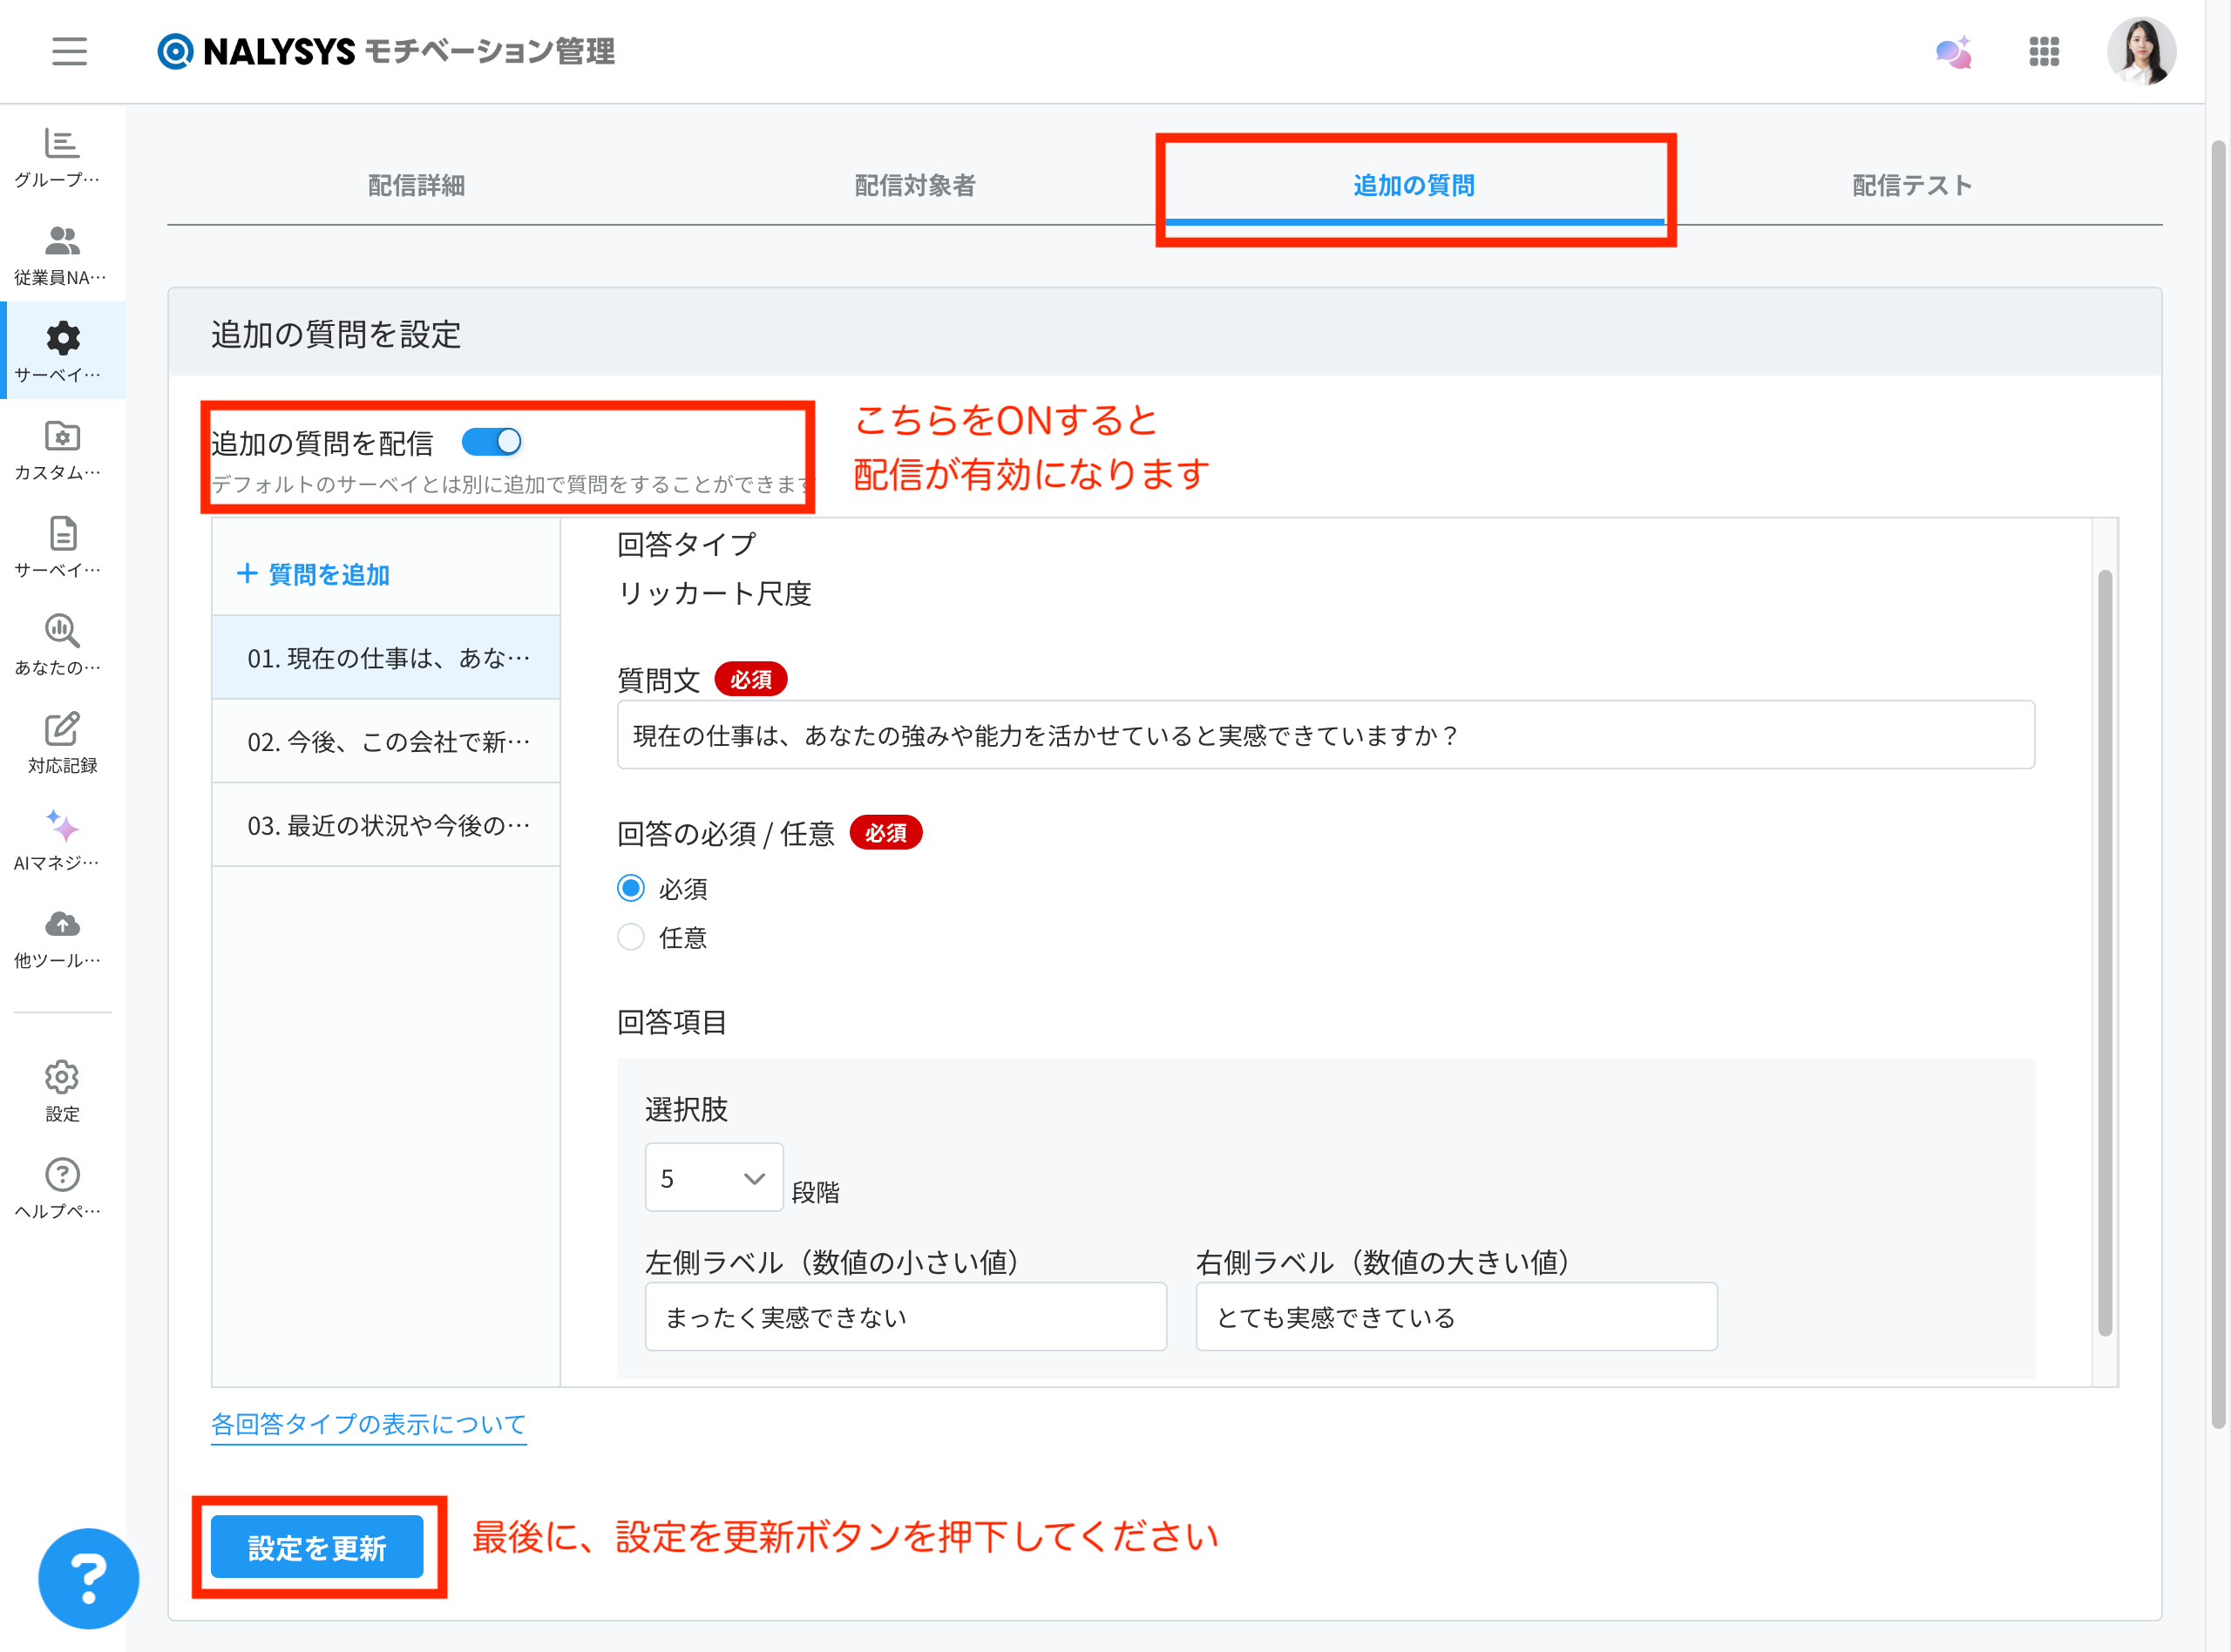The width and height of the screenshot is (2231, 1652).
Task: Click the question panel vertical scrollbar
Action: (x=2104, y=950)
